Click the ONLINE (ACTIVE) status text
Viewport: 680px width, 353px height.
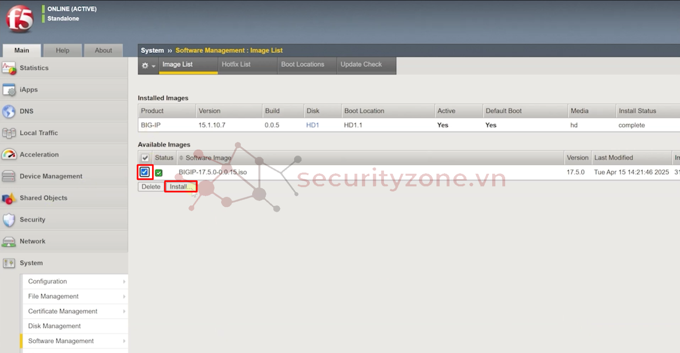[72, 9]
